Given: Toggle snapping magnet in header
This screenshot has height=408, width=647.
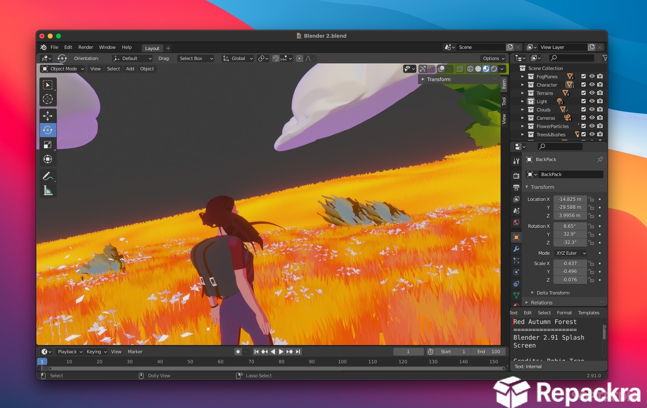Looking at the screenshot, I should coord(275,58).
